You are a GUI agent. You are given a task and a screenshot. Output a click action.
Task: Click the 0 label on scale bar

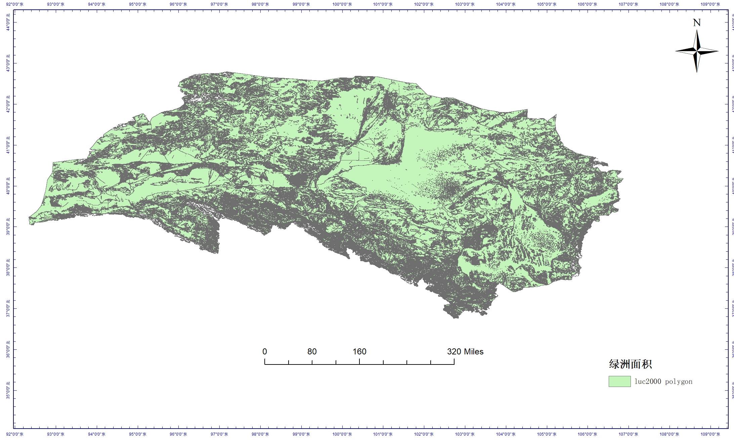[x=265, y=351]
